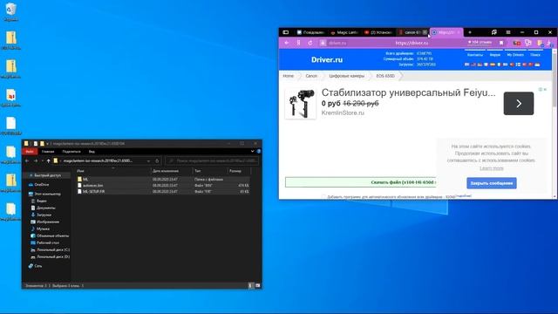Open the explorer Главная ribbon tab
This screenshot has width=558, height=314.
click(48, 152)
